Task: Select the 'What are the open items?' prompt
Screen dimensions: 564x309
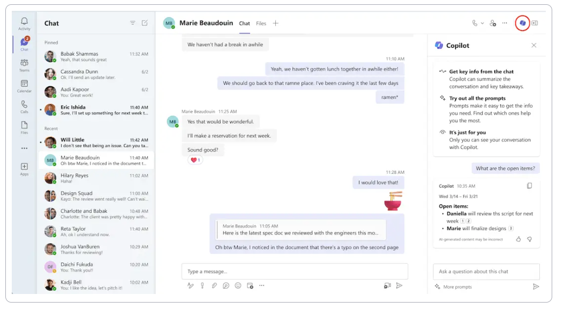Action: pyautogui.click(x=506, y=168)
